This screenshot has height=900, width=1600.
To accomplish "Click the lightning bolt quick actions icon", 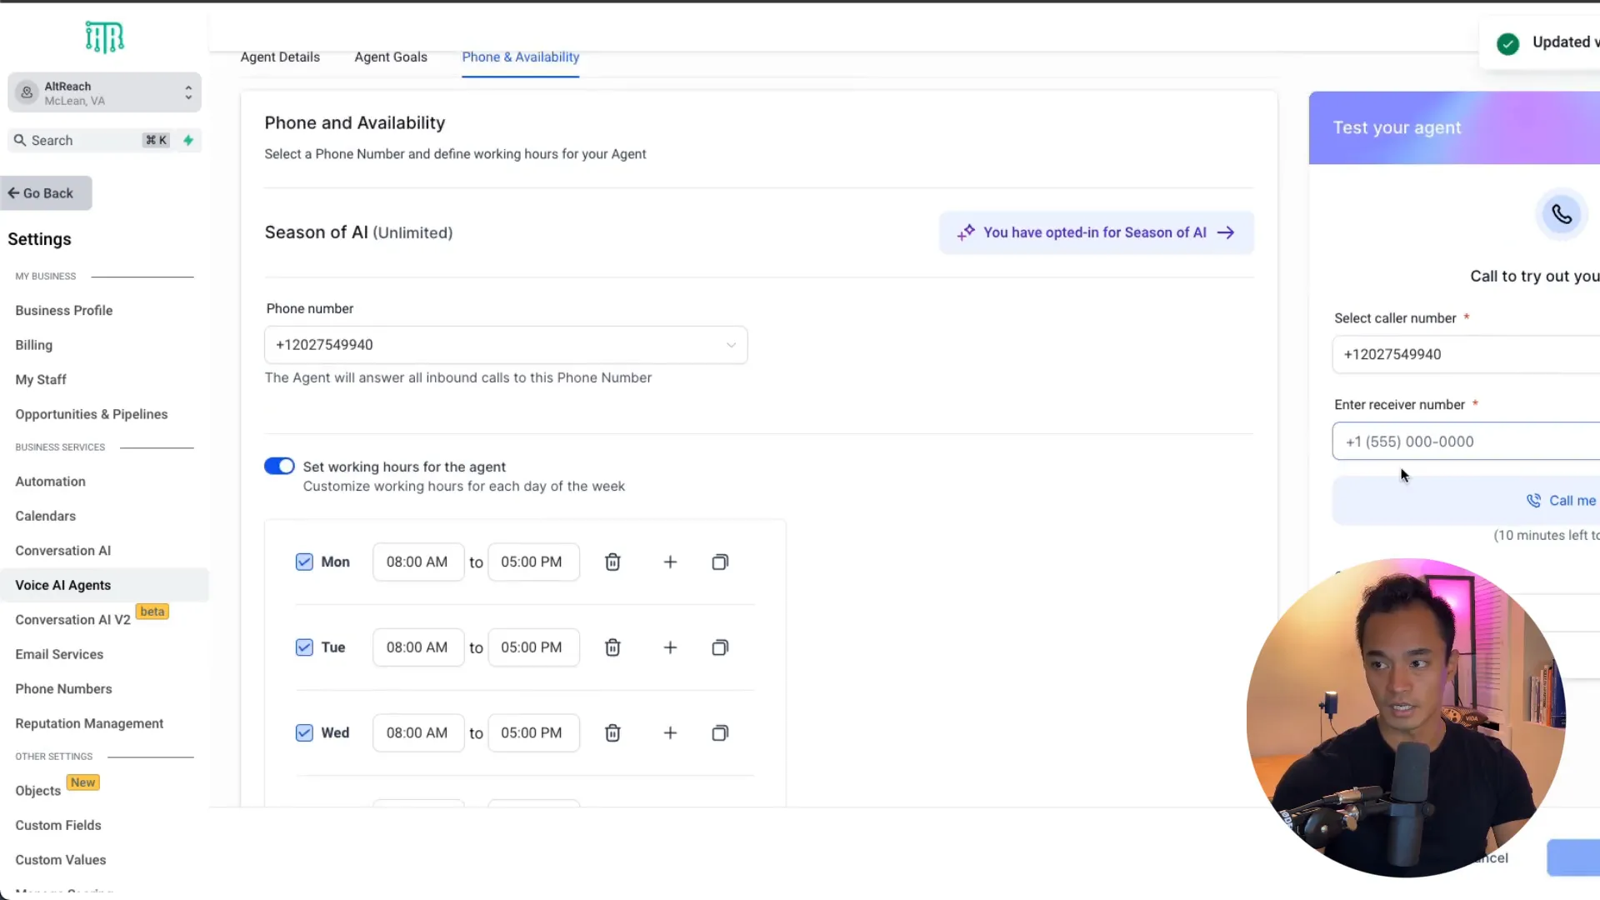I will point(188,140).
